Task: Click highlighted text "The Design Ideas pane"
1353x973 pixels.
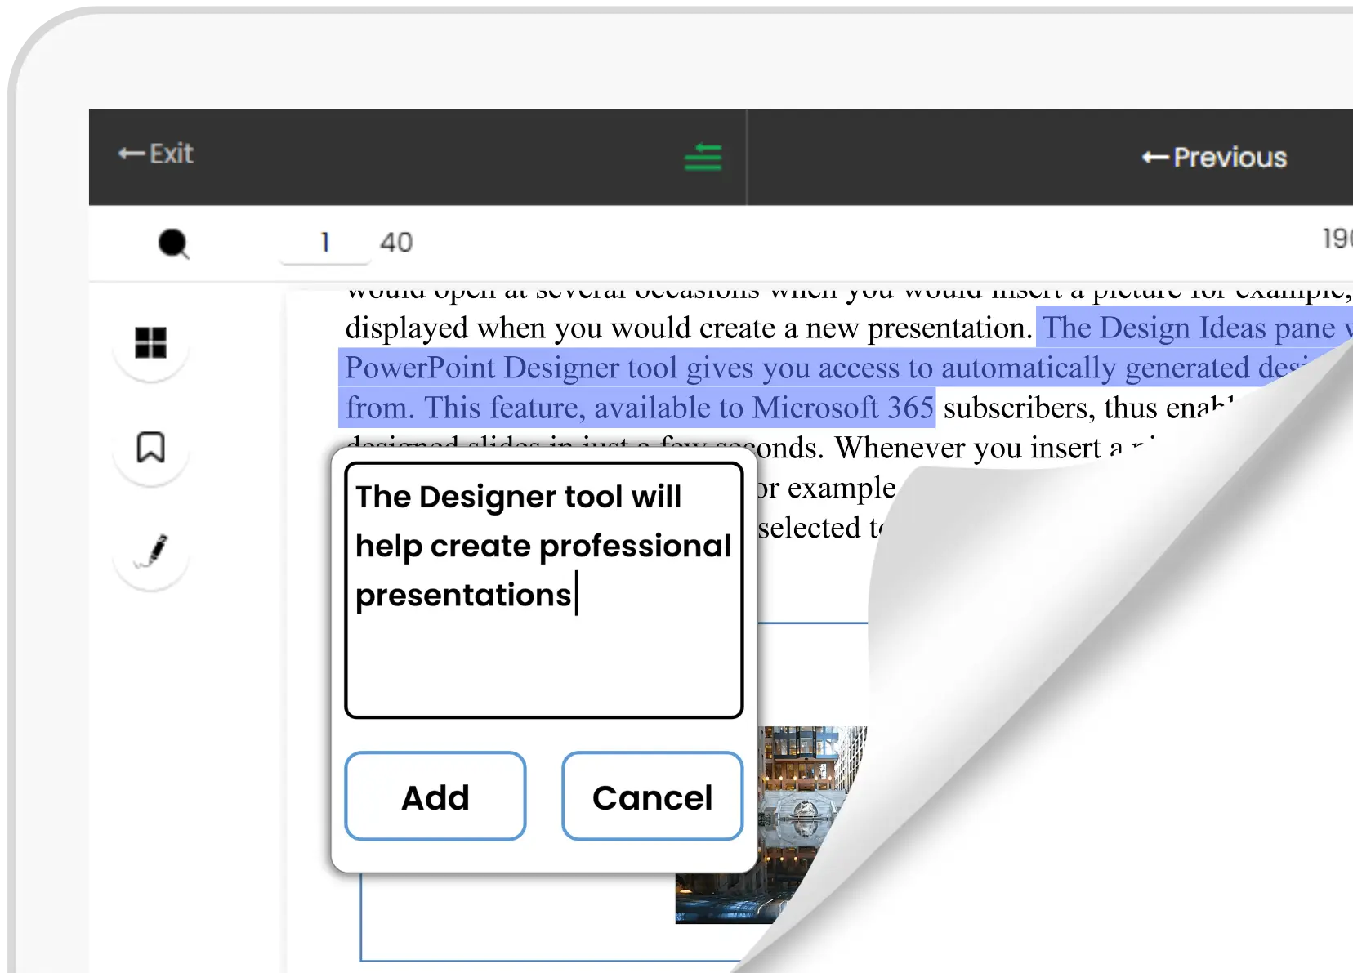Action: [1189, 328]
